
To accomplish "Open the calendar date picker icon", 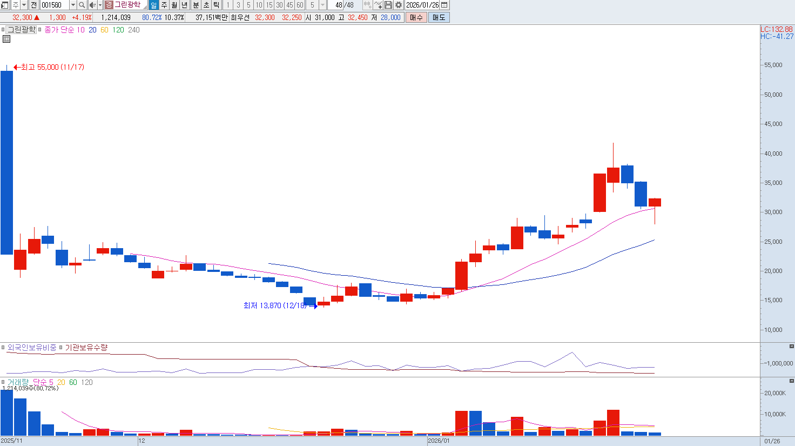I will pyautogui.click(x=444, y=5).
